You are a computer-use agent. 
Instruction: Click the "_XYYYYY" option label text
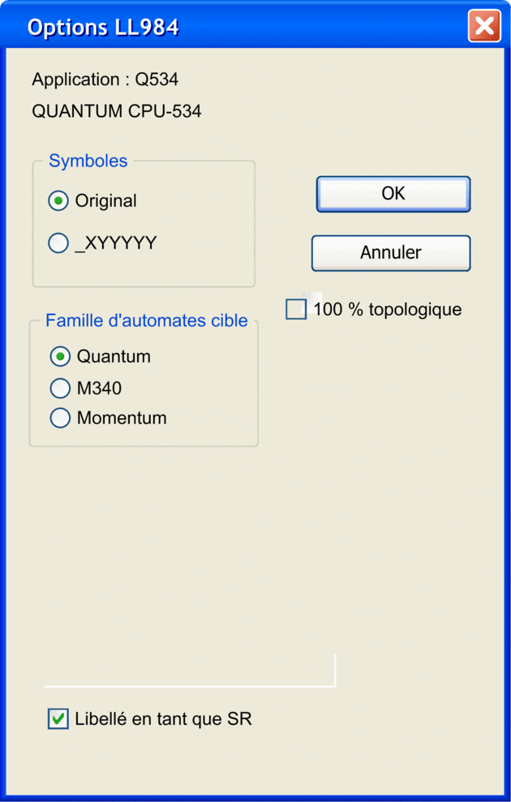point(115,243)
